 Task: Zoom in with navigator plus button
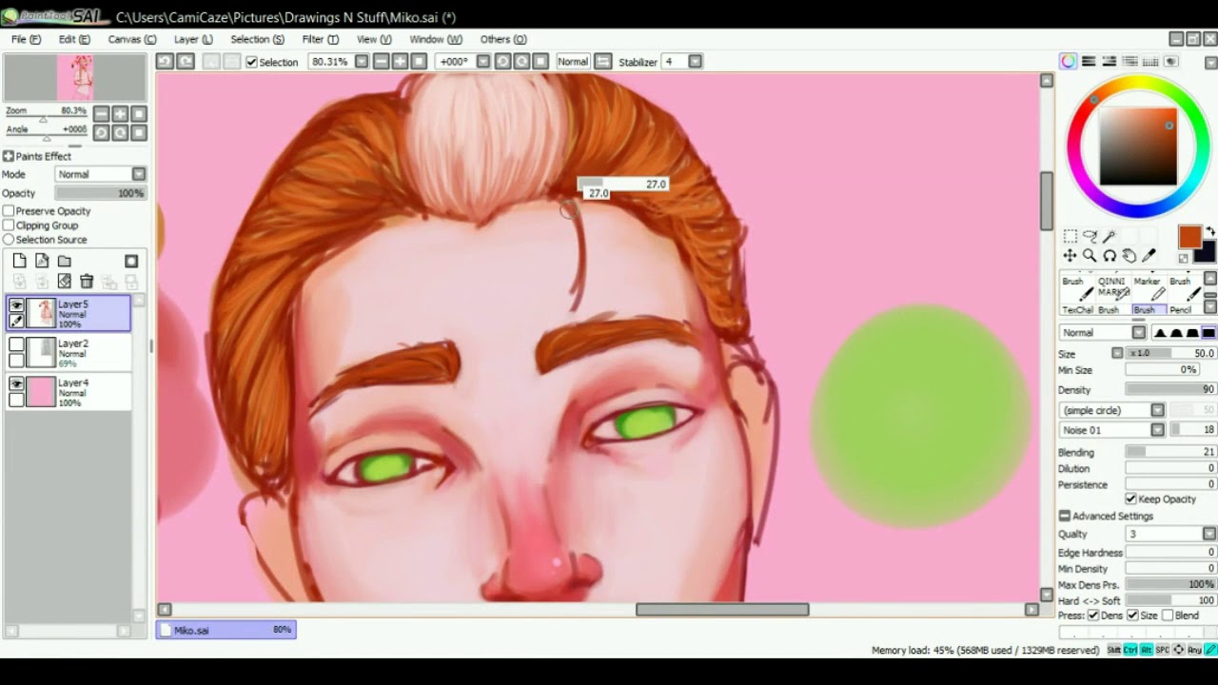click(x=120, y=113)
